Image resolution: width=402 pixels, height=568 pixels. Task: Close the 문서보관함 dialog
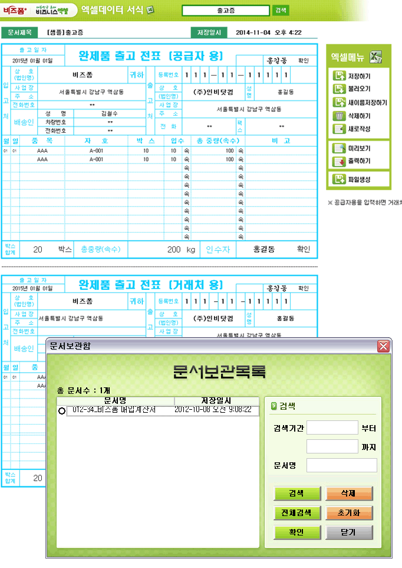click(x=384, y=346)
